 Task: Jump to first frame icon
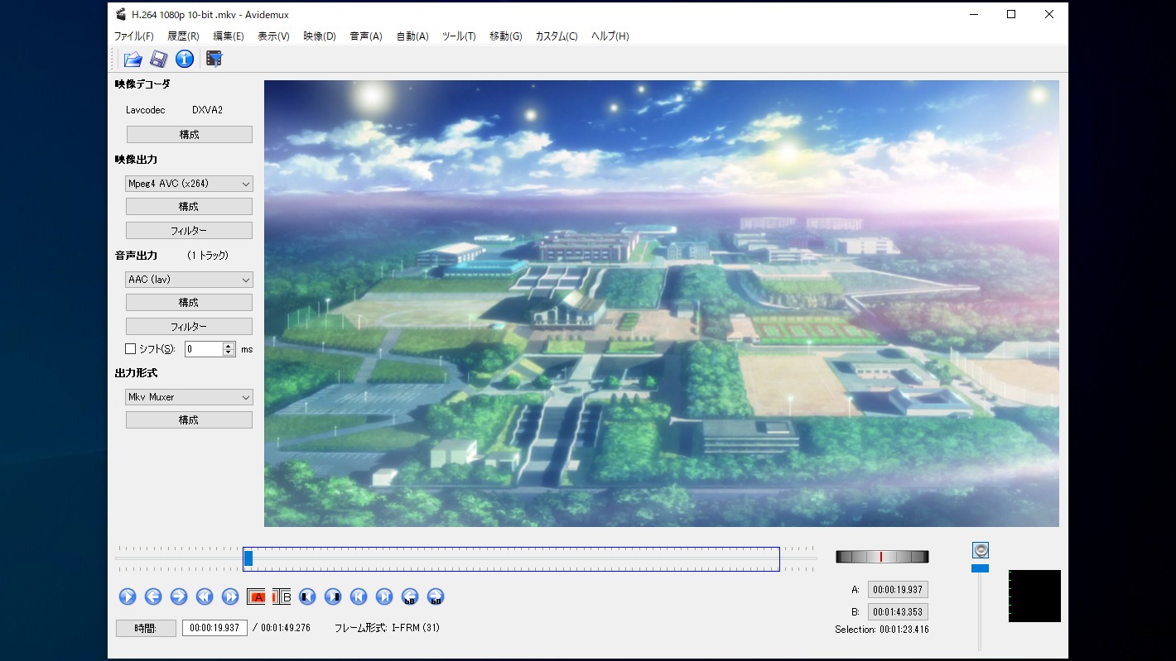click(359, 596)
